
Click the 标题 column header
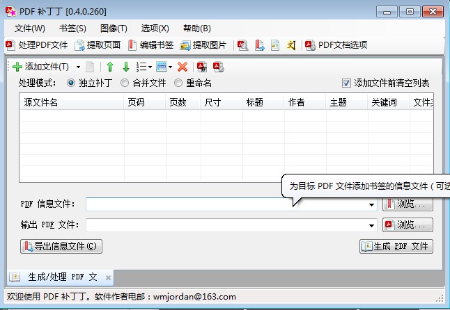pyautogui.click(x=263, y=102)
